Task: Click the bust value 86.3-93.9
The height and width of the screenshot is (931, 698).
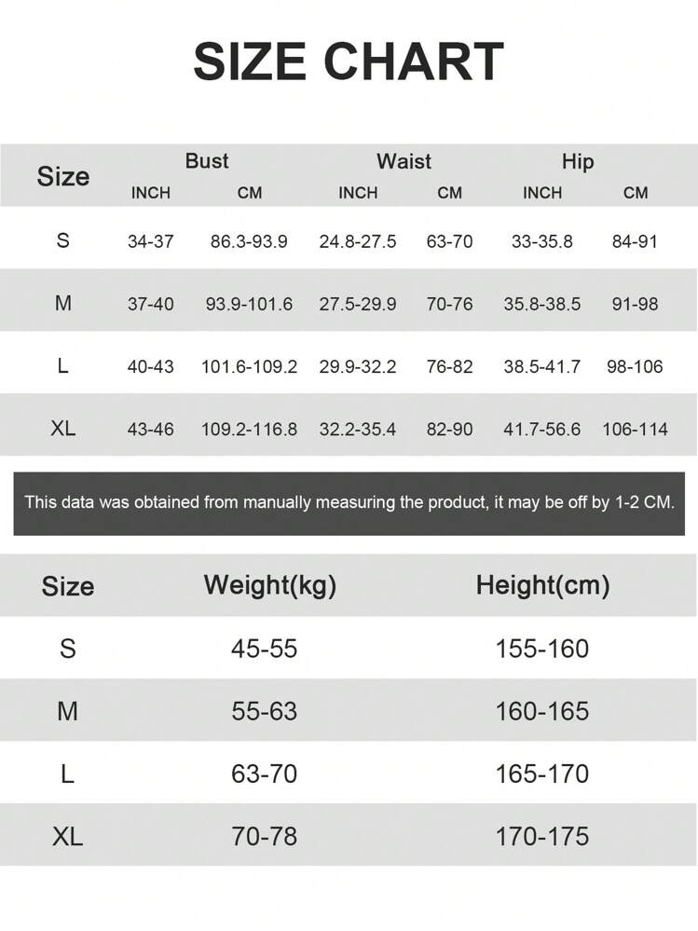Action: (249, 241)
